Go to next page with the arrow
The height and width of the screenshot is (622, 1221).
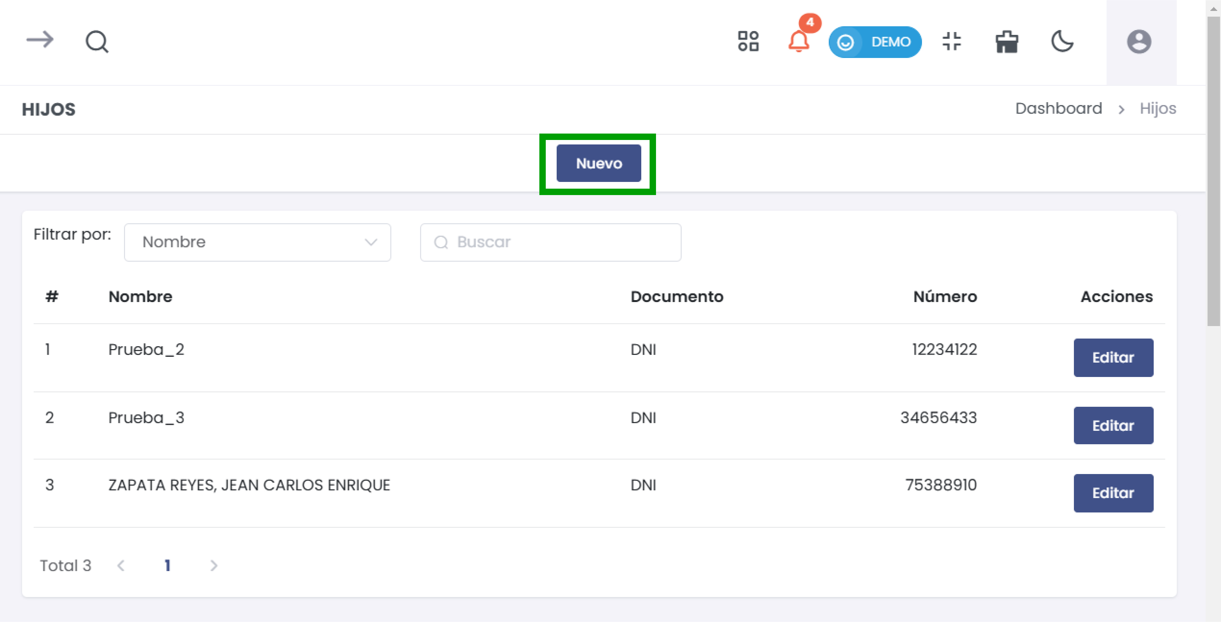(x=214, y=566)
